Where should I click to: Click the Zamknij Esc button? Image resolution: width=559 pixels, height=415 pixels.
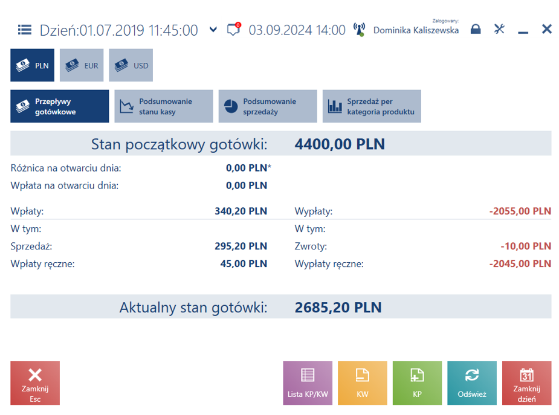coord(35,383)
